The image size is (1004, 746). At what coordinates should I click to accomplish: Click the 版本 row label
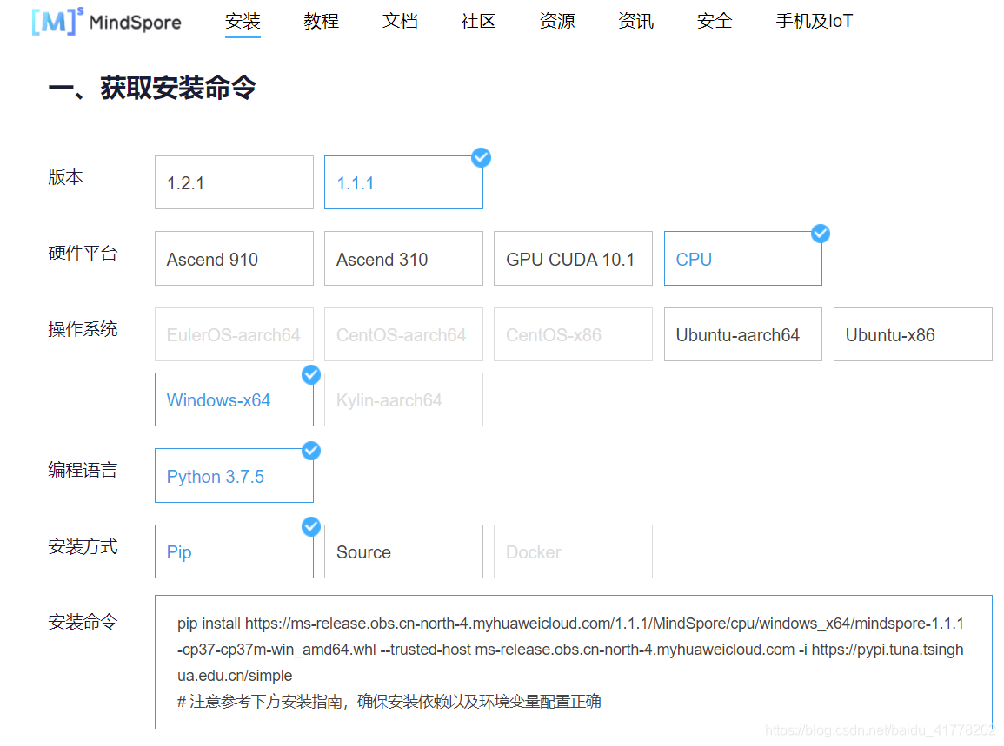point(65,177)
